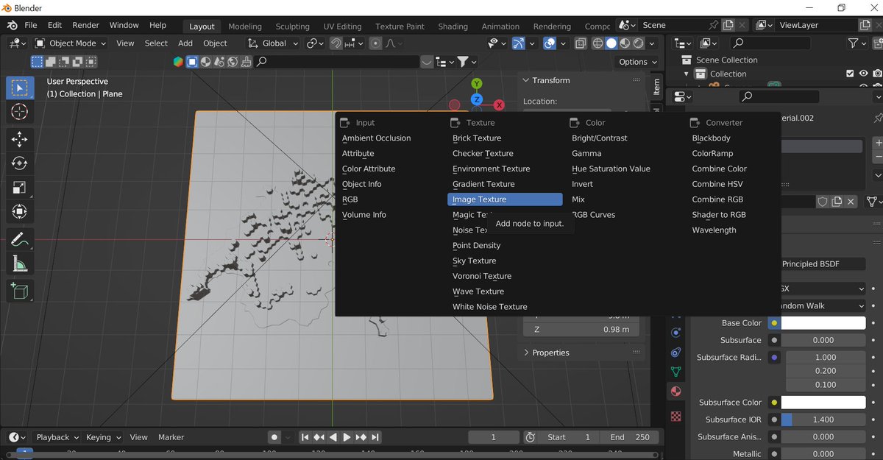Choose Checker Texture entry
The image size is (883, 460).
pyautogui.click(x=483, y=153)
